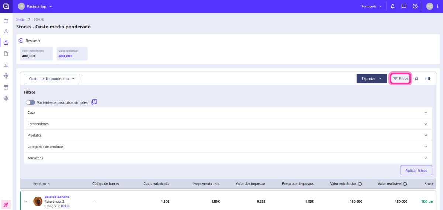Open the Pastelariap account dropdown
The height and width of the screenshot is (210, 443).
pos(35,6)
